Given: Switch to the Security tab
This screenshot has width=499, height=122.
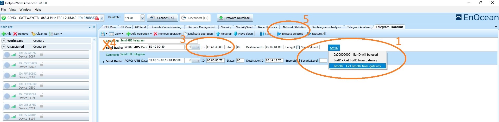Looking at the screenshot, I should pos(226,27).
